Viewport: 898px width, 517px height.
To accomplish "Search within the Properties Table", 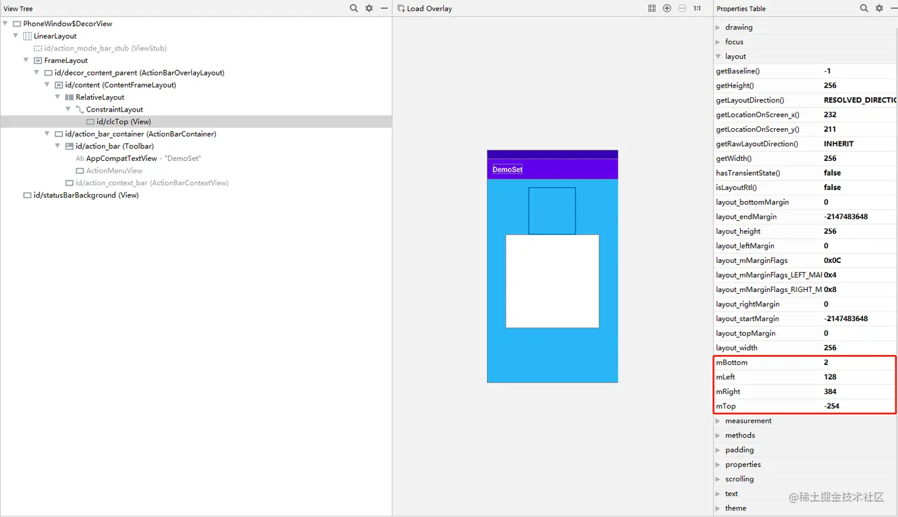I will click(x=865, y=8).
